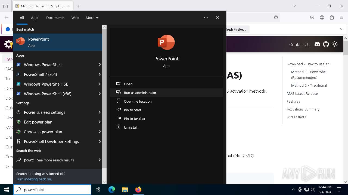Open new tab in Firefox
Viewport: 348px width, 195px height.
click(79, 6)
